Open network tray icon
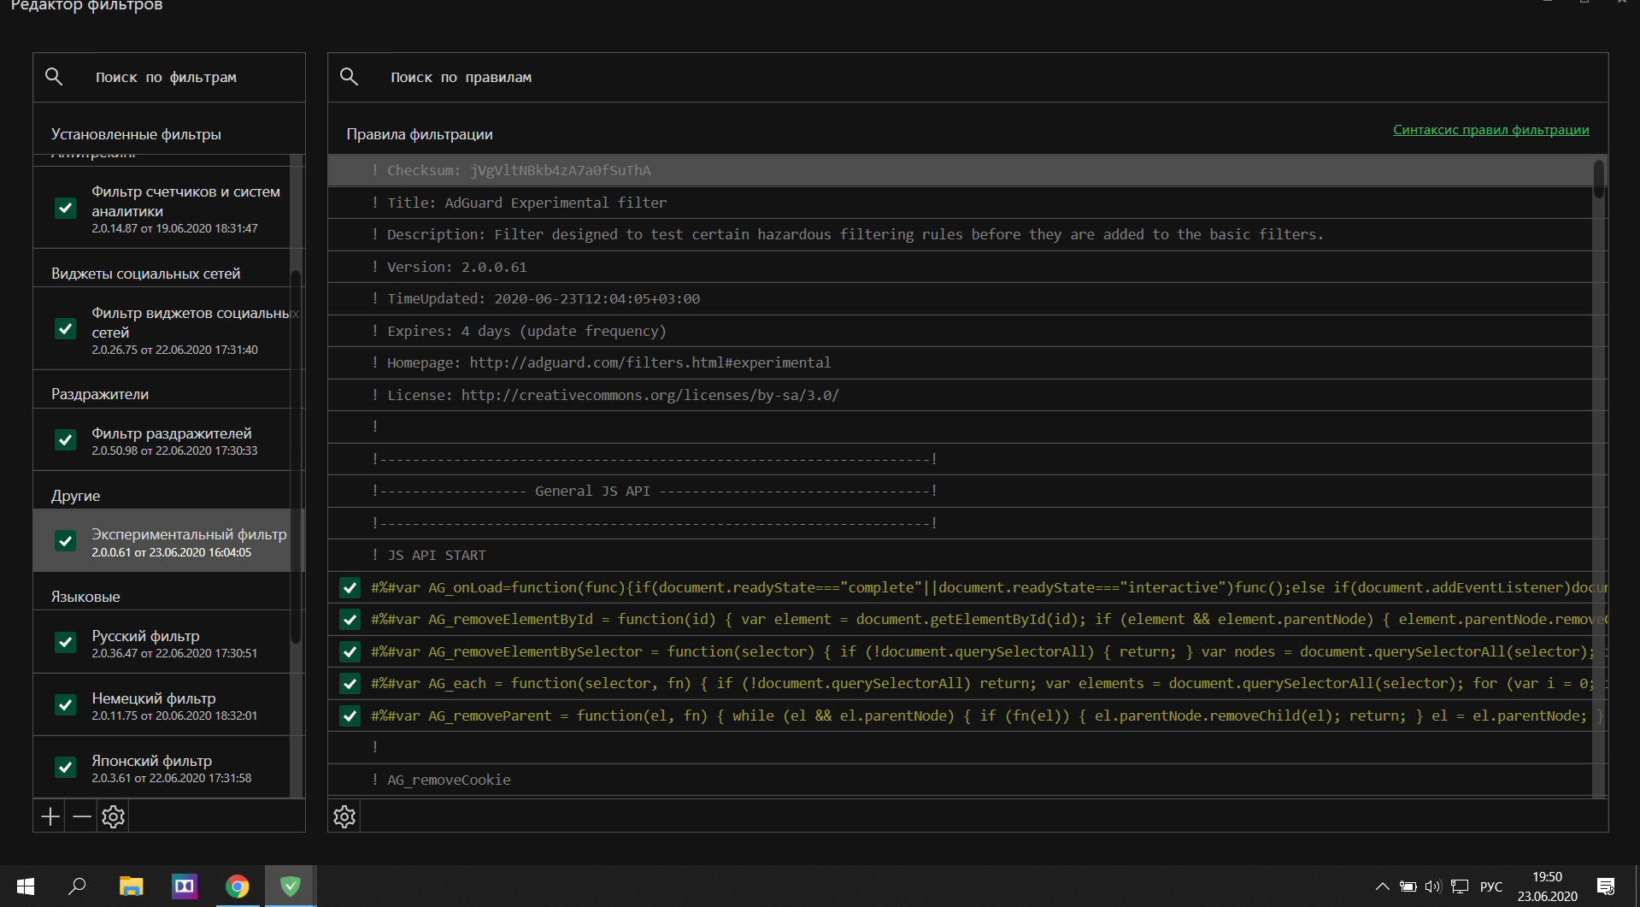Image resolution: width=1640 pixels, height=907 pixels. pyautogui.click(x=1460, y=886)
